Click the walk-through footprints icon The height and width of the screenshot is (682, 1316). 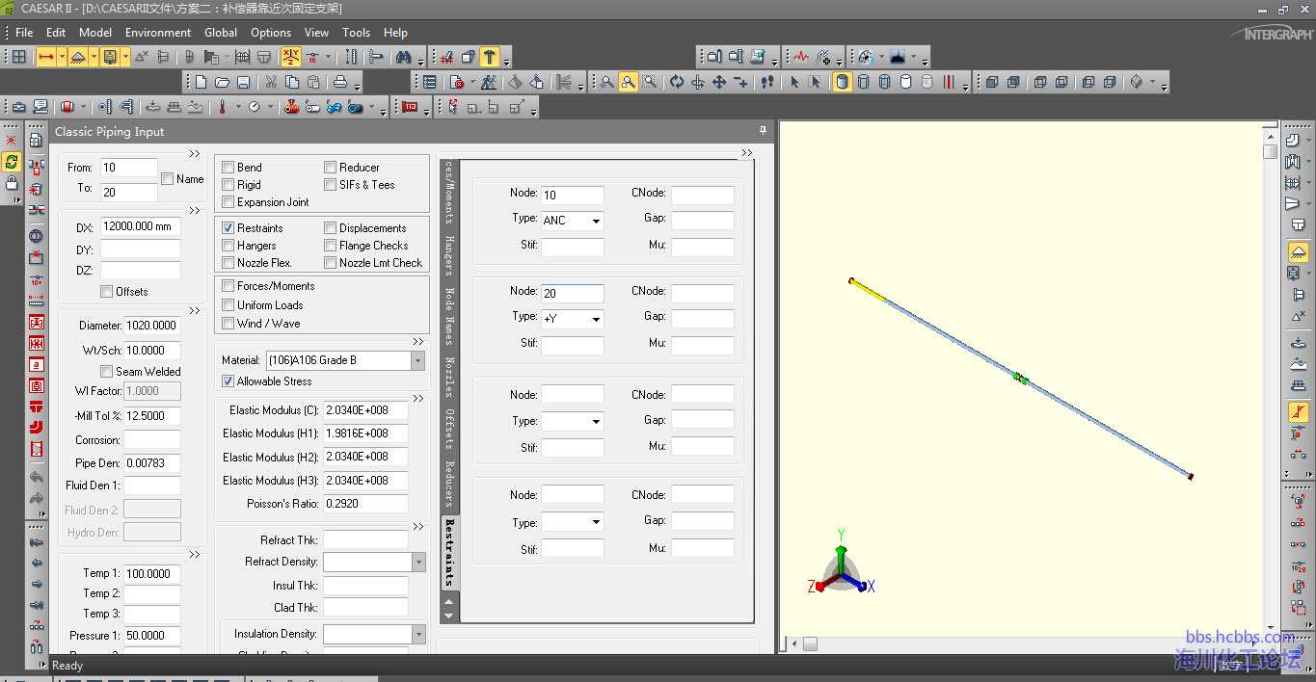pos(767,83)
